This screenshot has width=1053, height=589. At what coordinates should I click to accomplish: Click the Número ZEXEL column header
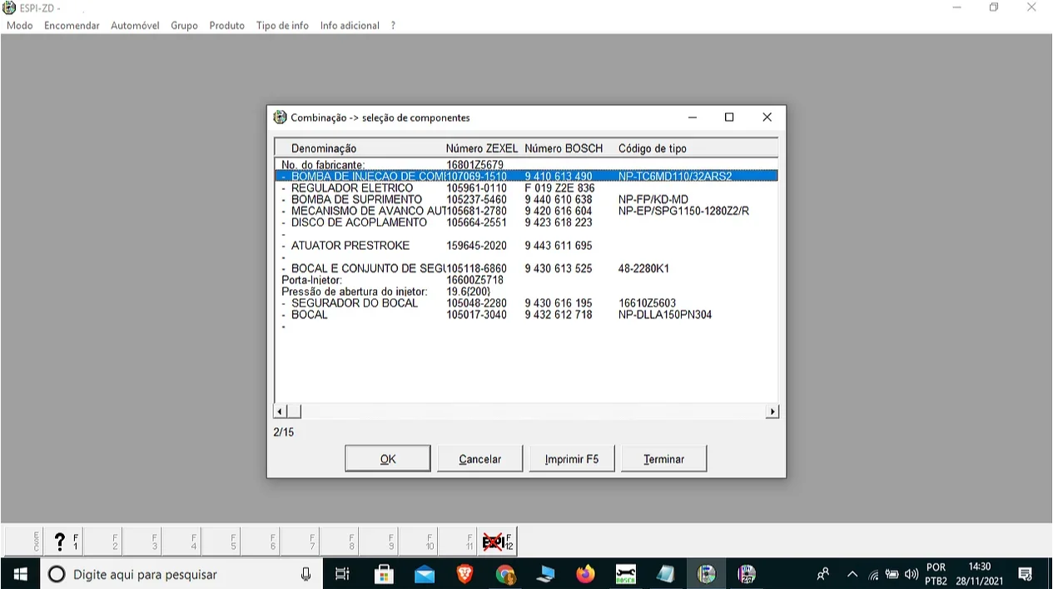482,148
